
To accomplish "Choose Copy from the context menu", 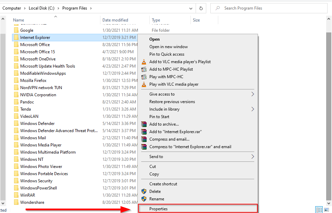I will pos(154,174).
